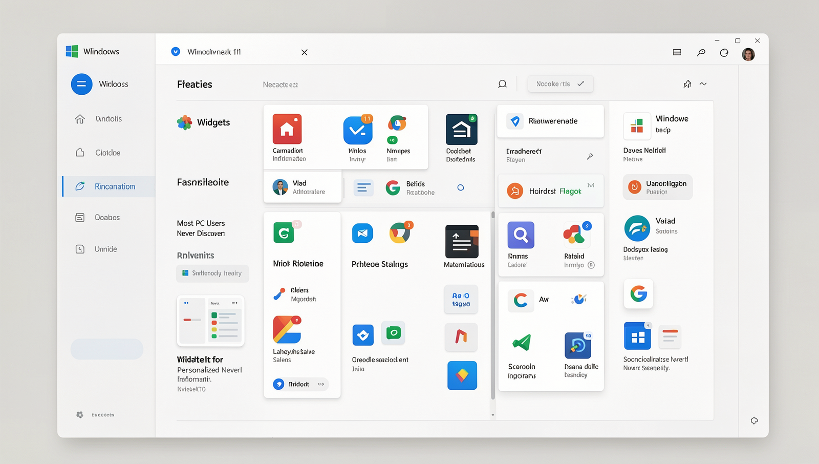The image size is (819, 464).
Task: Open the dark Doolchat house icon
Action: 462,129
